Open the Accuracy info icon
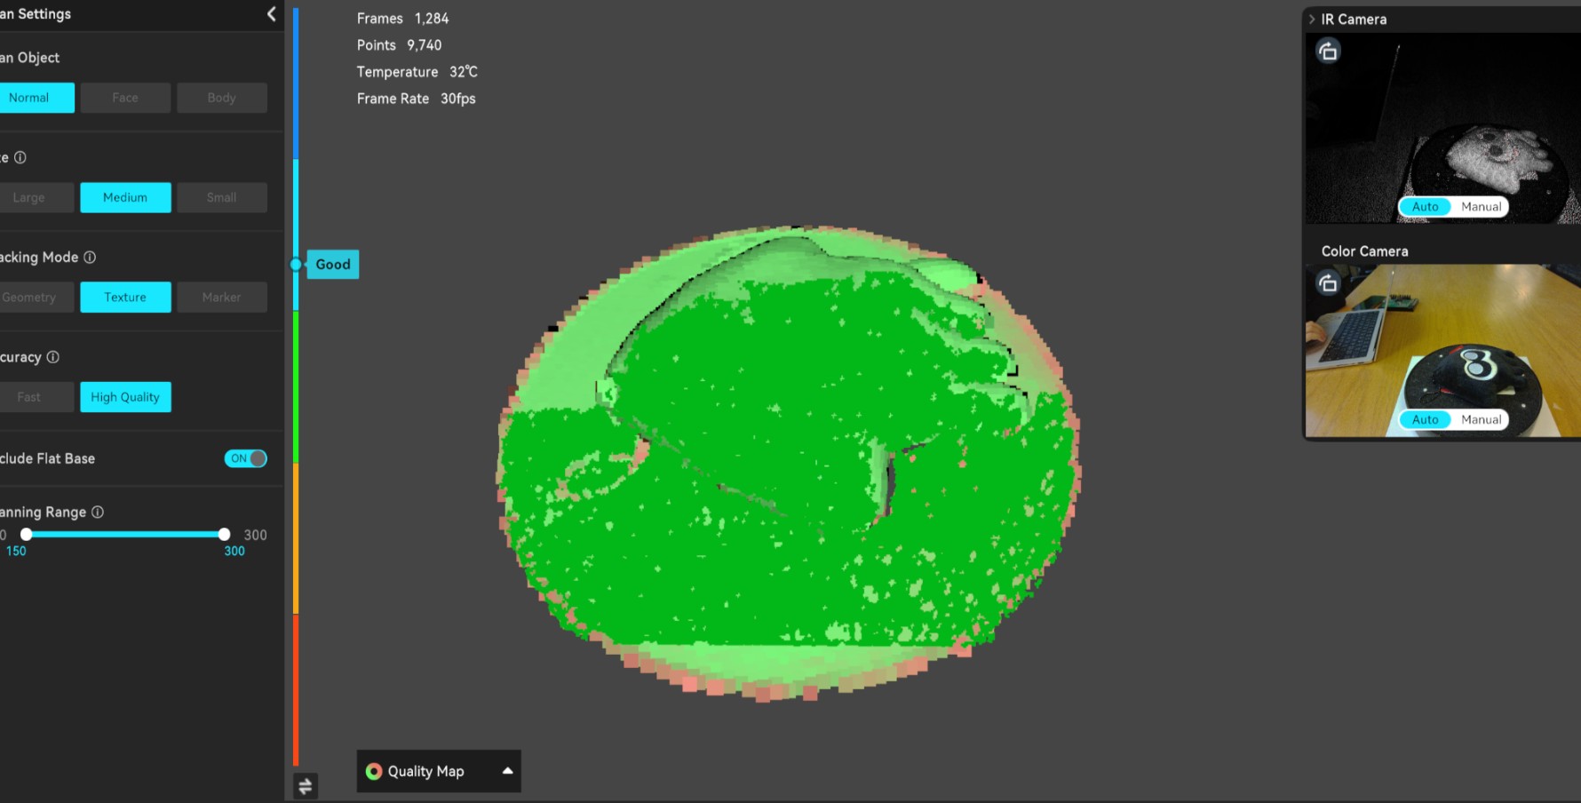 coord(53,357)
